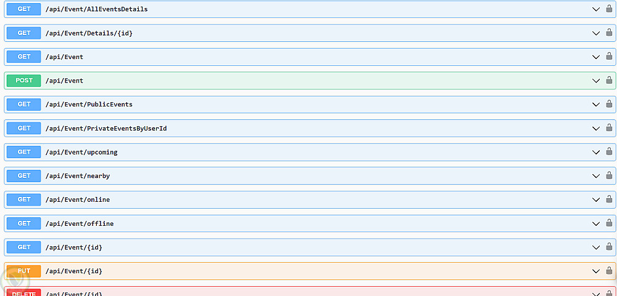Click the green POST method badge

[24, 81]
